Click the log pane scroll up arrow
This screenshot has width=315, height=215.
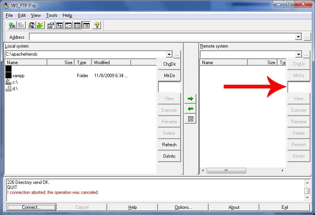[307, 183]
